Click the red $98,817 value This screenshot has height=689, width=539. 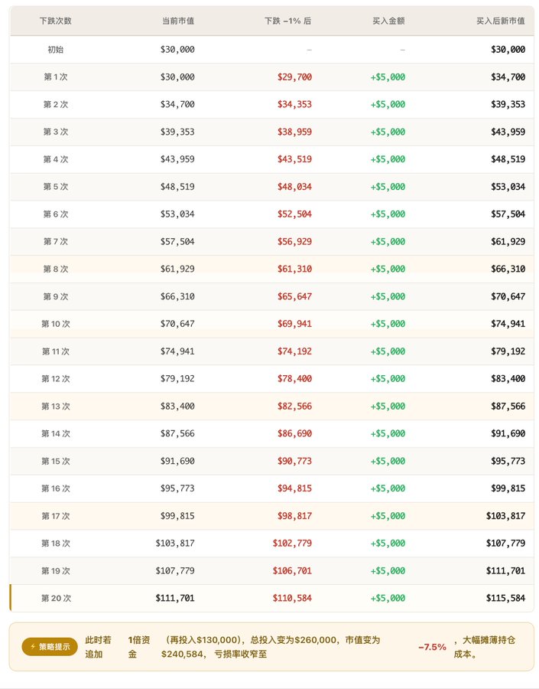click(294, 516)
